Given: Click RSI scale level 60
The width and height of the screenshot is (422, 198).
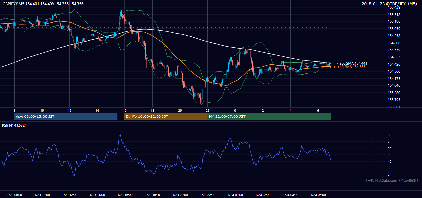Looking at the screenshot, I should pos(390,148).
